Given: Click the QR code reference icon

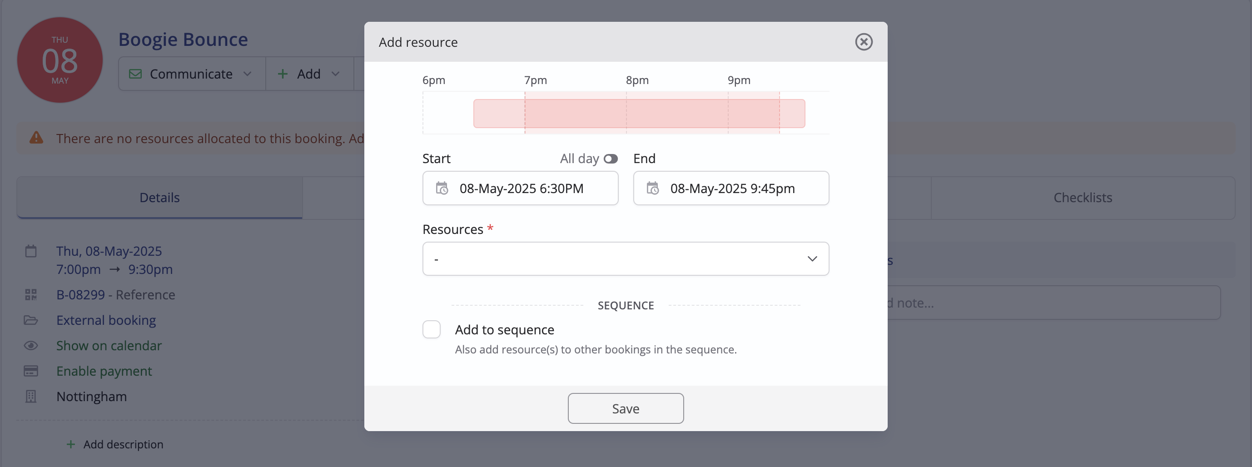Looking at the screenshot, I should click(30, 294).
